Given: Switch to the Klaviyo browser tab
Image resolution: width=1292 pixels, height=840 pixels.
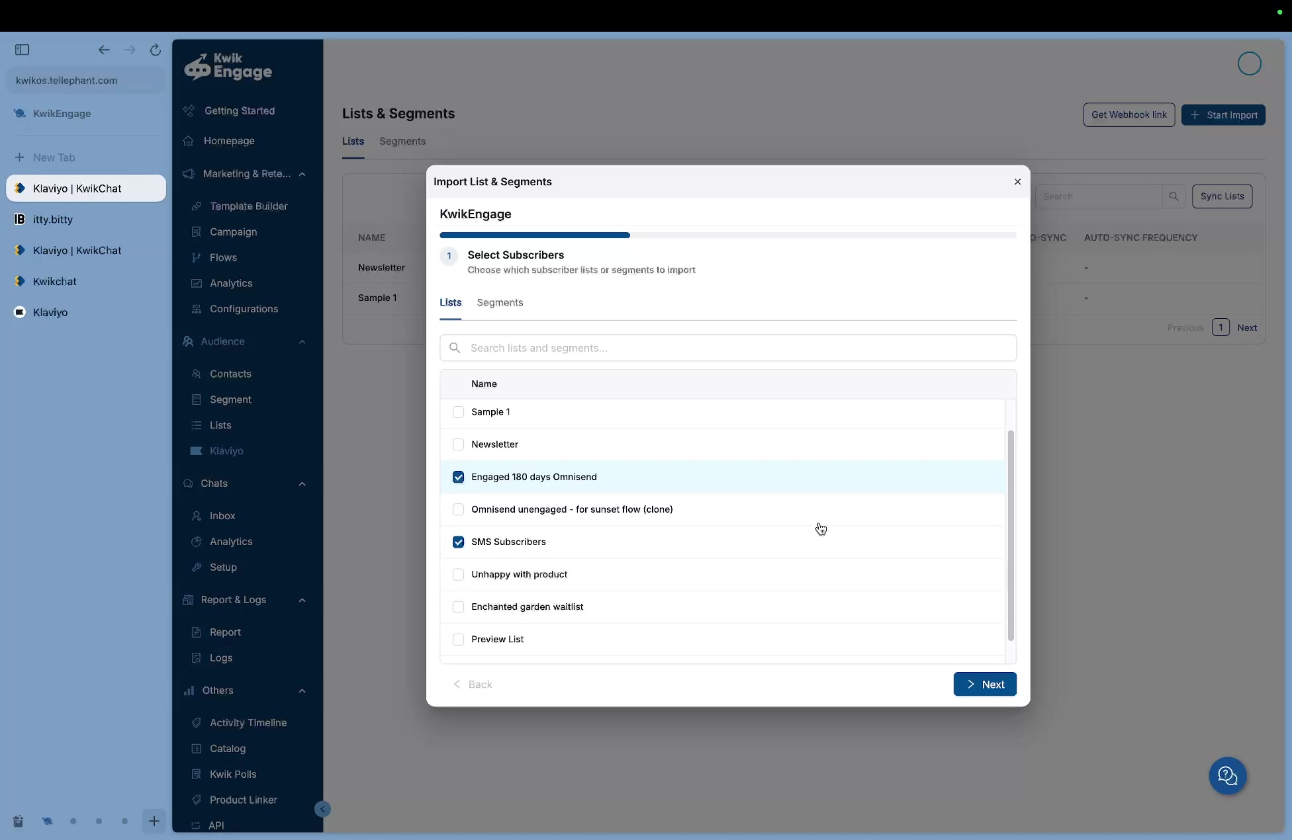Looking at the screenshot, I should pos(86,312).
